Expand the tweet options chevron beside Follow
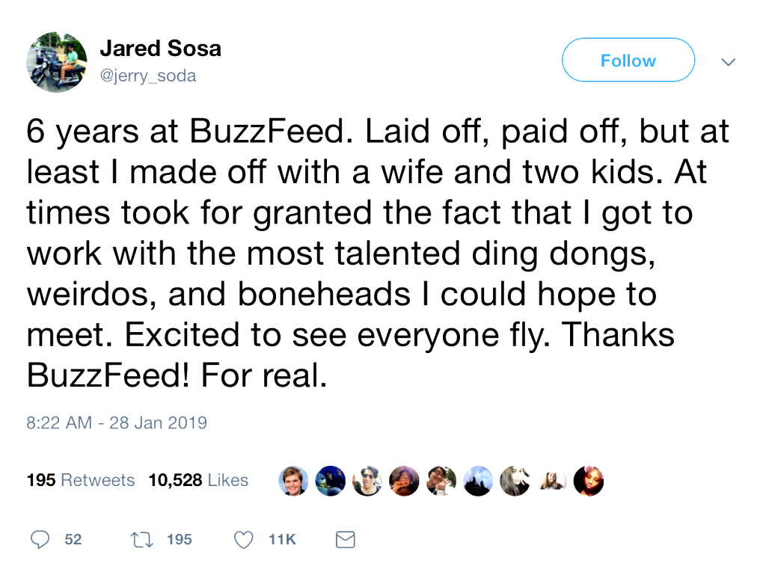 click(727, 62)
